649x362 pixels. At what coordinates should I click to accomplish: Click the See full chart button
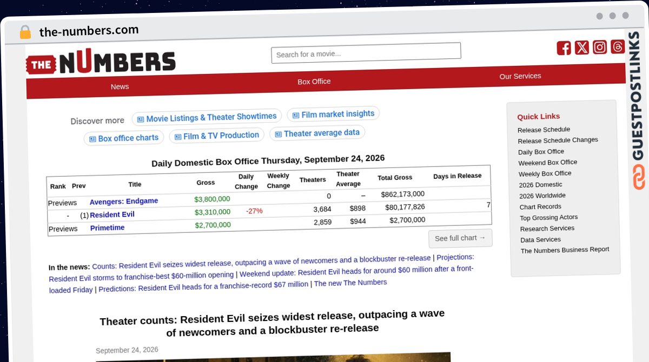[460, 238]
